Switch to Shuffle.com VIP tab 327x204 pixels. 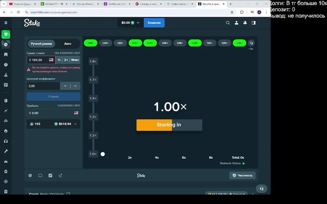(117, 4)
